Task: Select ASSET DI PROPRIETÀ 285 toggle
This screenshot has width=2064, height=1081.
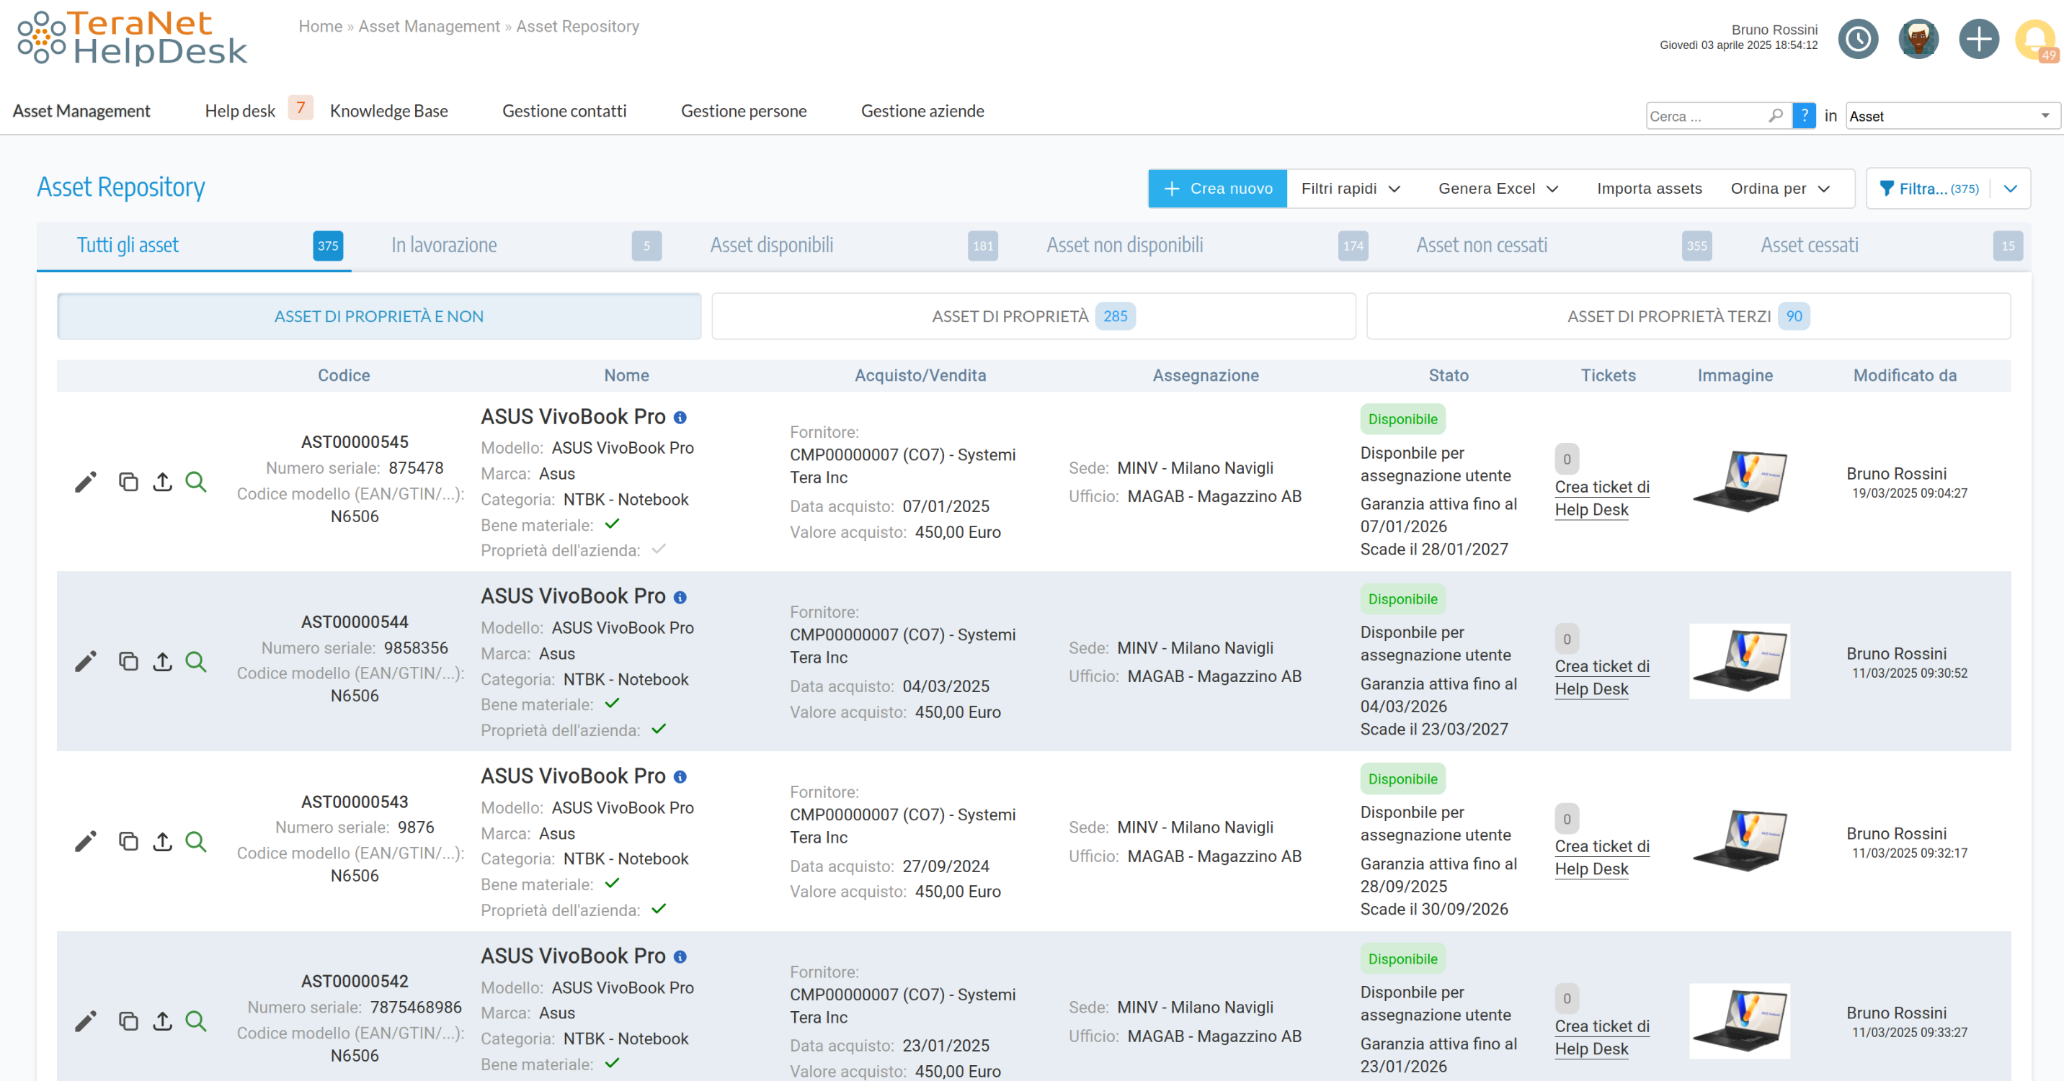Action: click(1033, 316)
